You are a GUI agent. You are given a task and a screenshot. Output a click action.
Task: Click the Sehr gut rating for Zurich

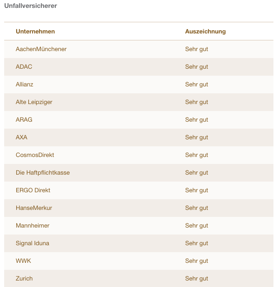[x=196, y=279]
